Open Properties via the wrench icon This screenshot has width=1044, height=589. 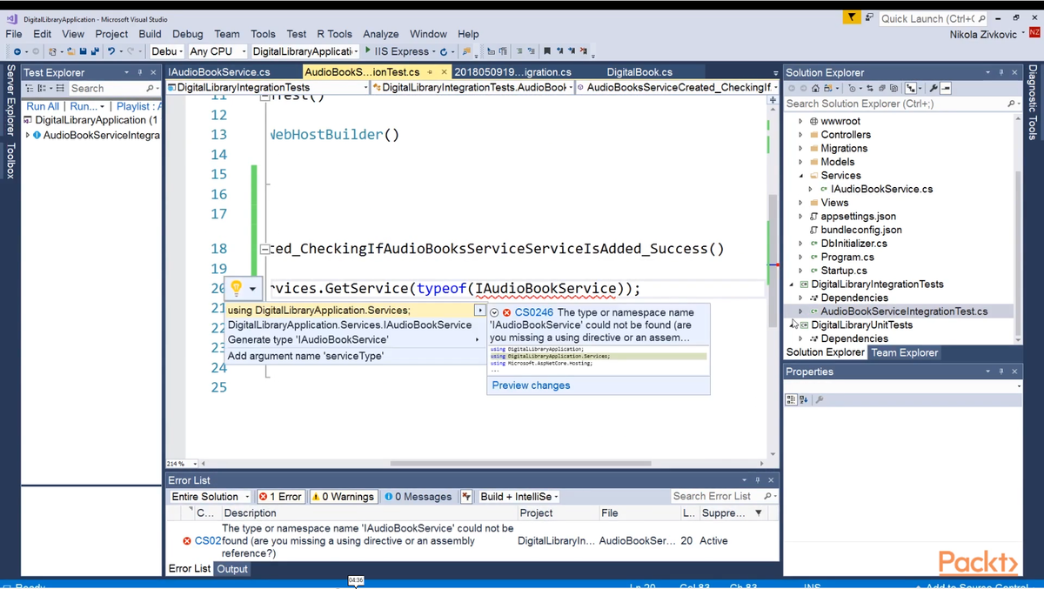934,88
